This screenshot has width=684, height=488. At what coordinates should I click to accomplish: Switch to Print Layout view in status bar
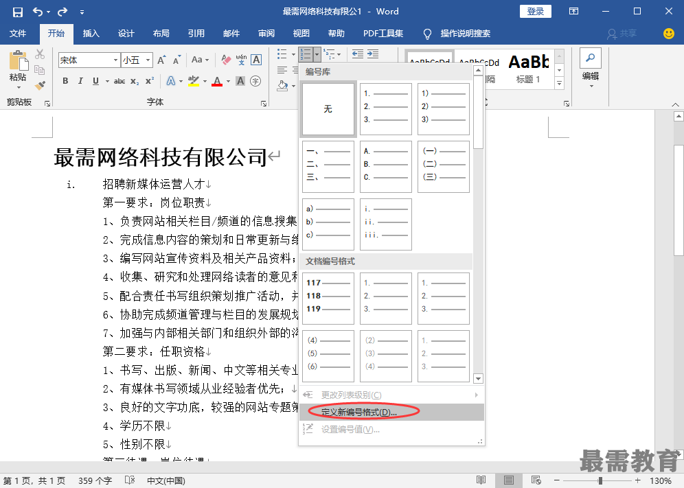pyautogui.click(x=509, y=480)
